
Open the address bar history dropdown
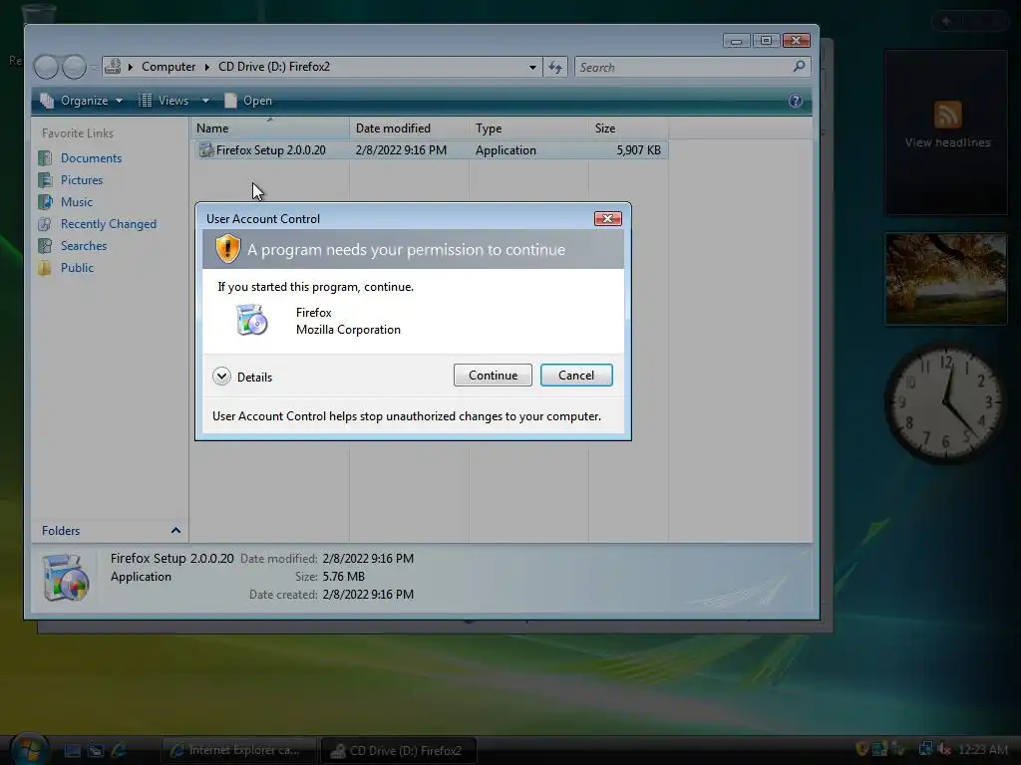pyautogui.click(x=532, y=67)
